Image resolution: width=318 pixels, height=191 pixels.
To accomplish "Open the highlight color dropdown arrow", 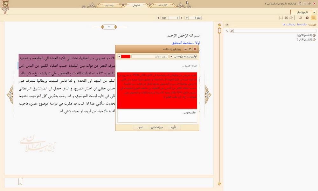I will pos(119,57).
